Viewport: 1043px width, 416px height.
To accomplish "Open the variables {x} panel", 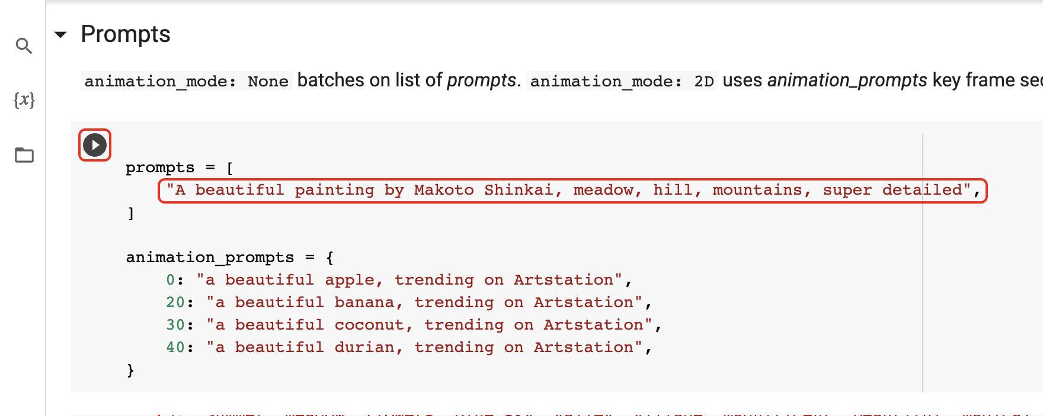I will (x=24, y=100).
